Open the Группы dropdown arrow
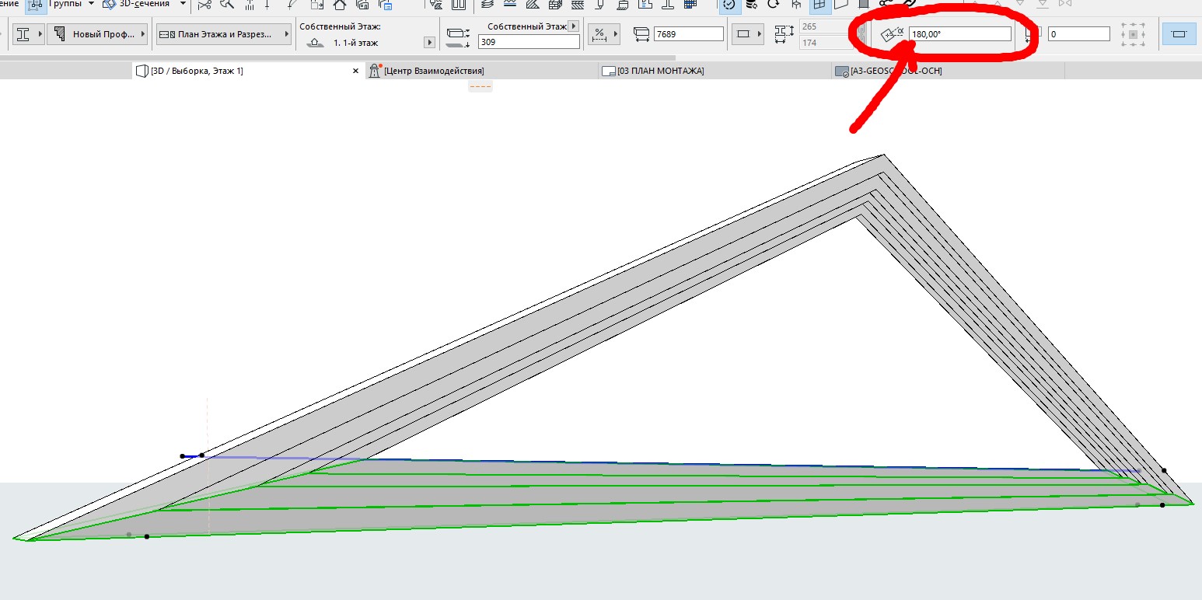The height and width of the screenshot is (600, 1202). pos(90,4)
